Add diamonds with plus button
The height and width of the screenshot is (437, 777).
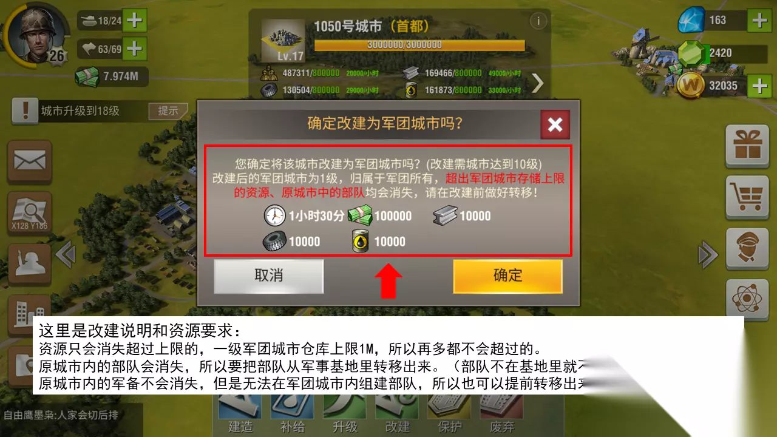[x=759, y=21]
